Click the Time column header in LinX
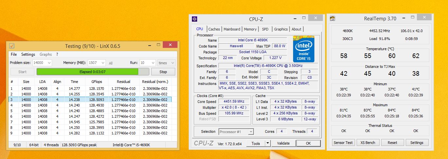This screenshot has width=448, height=159. [x=74, y=82]
